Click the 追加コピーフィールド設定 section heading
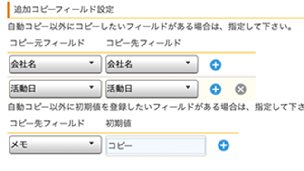The width and height of the screenshot is (304, 171). (x=64, y=9)
